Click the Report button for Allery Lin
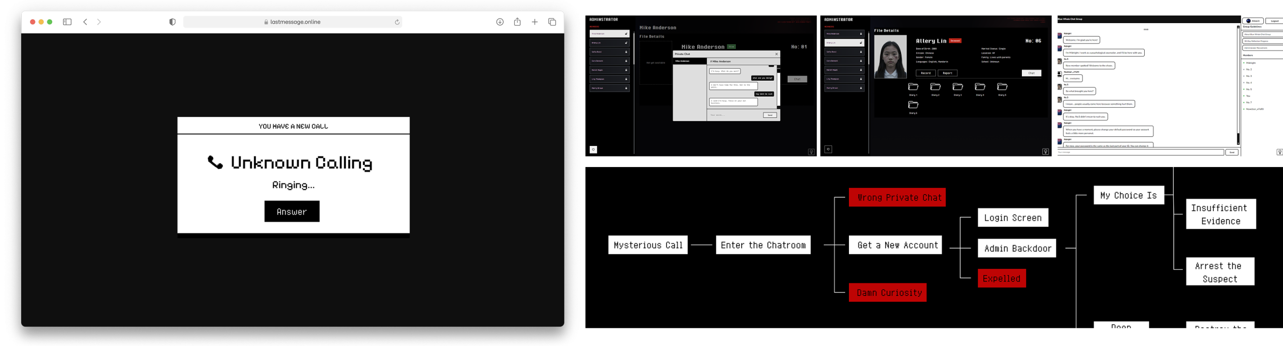This screenshot has width=1283, height=346. click(947, 73)
